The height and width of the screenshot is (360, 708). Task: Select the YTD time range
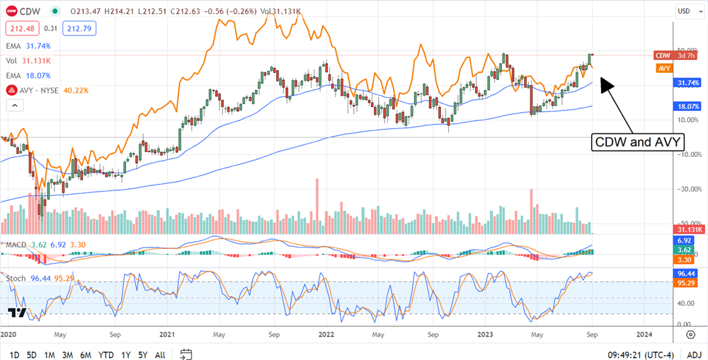107,354
